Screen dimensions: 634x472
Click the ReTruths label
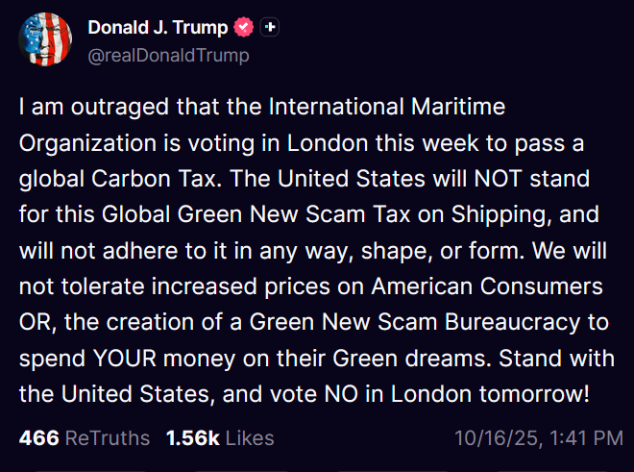click(x=107, y=438)
